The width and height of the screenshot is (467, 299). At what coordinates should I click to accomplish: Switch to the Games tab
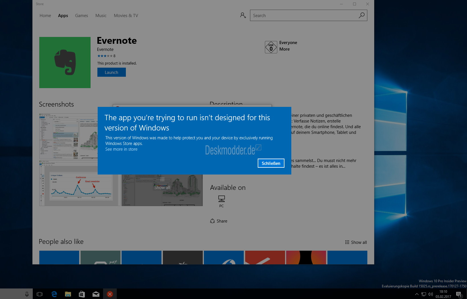[81, 16]
